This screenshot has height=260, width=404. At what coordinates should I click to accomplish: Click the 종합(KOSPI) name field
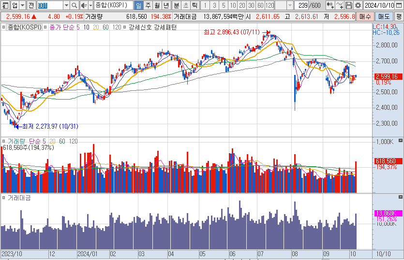tap(114, 5)
